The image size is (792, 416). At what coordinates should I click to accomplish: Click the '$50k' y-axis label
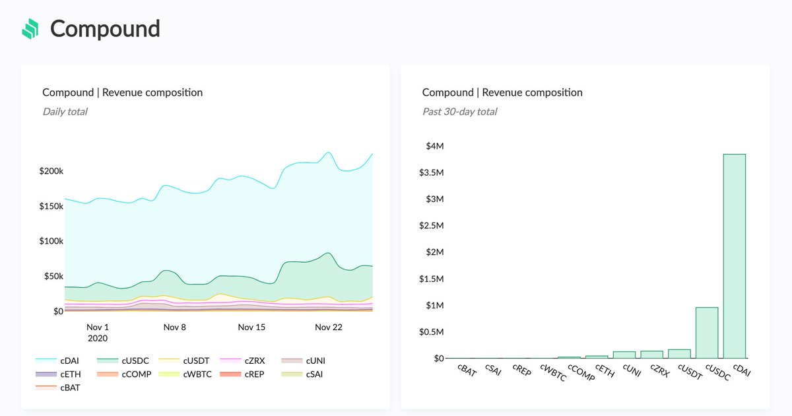coord(53,276)
